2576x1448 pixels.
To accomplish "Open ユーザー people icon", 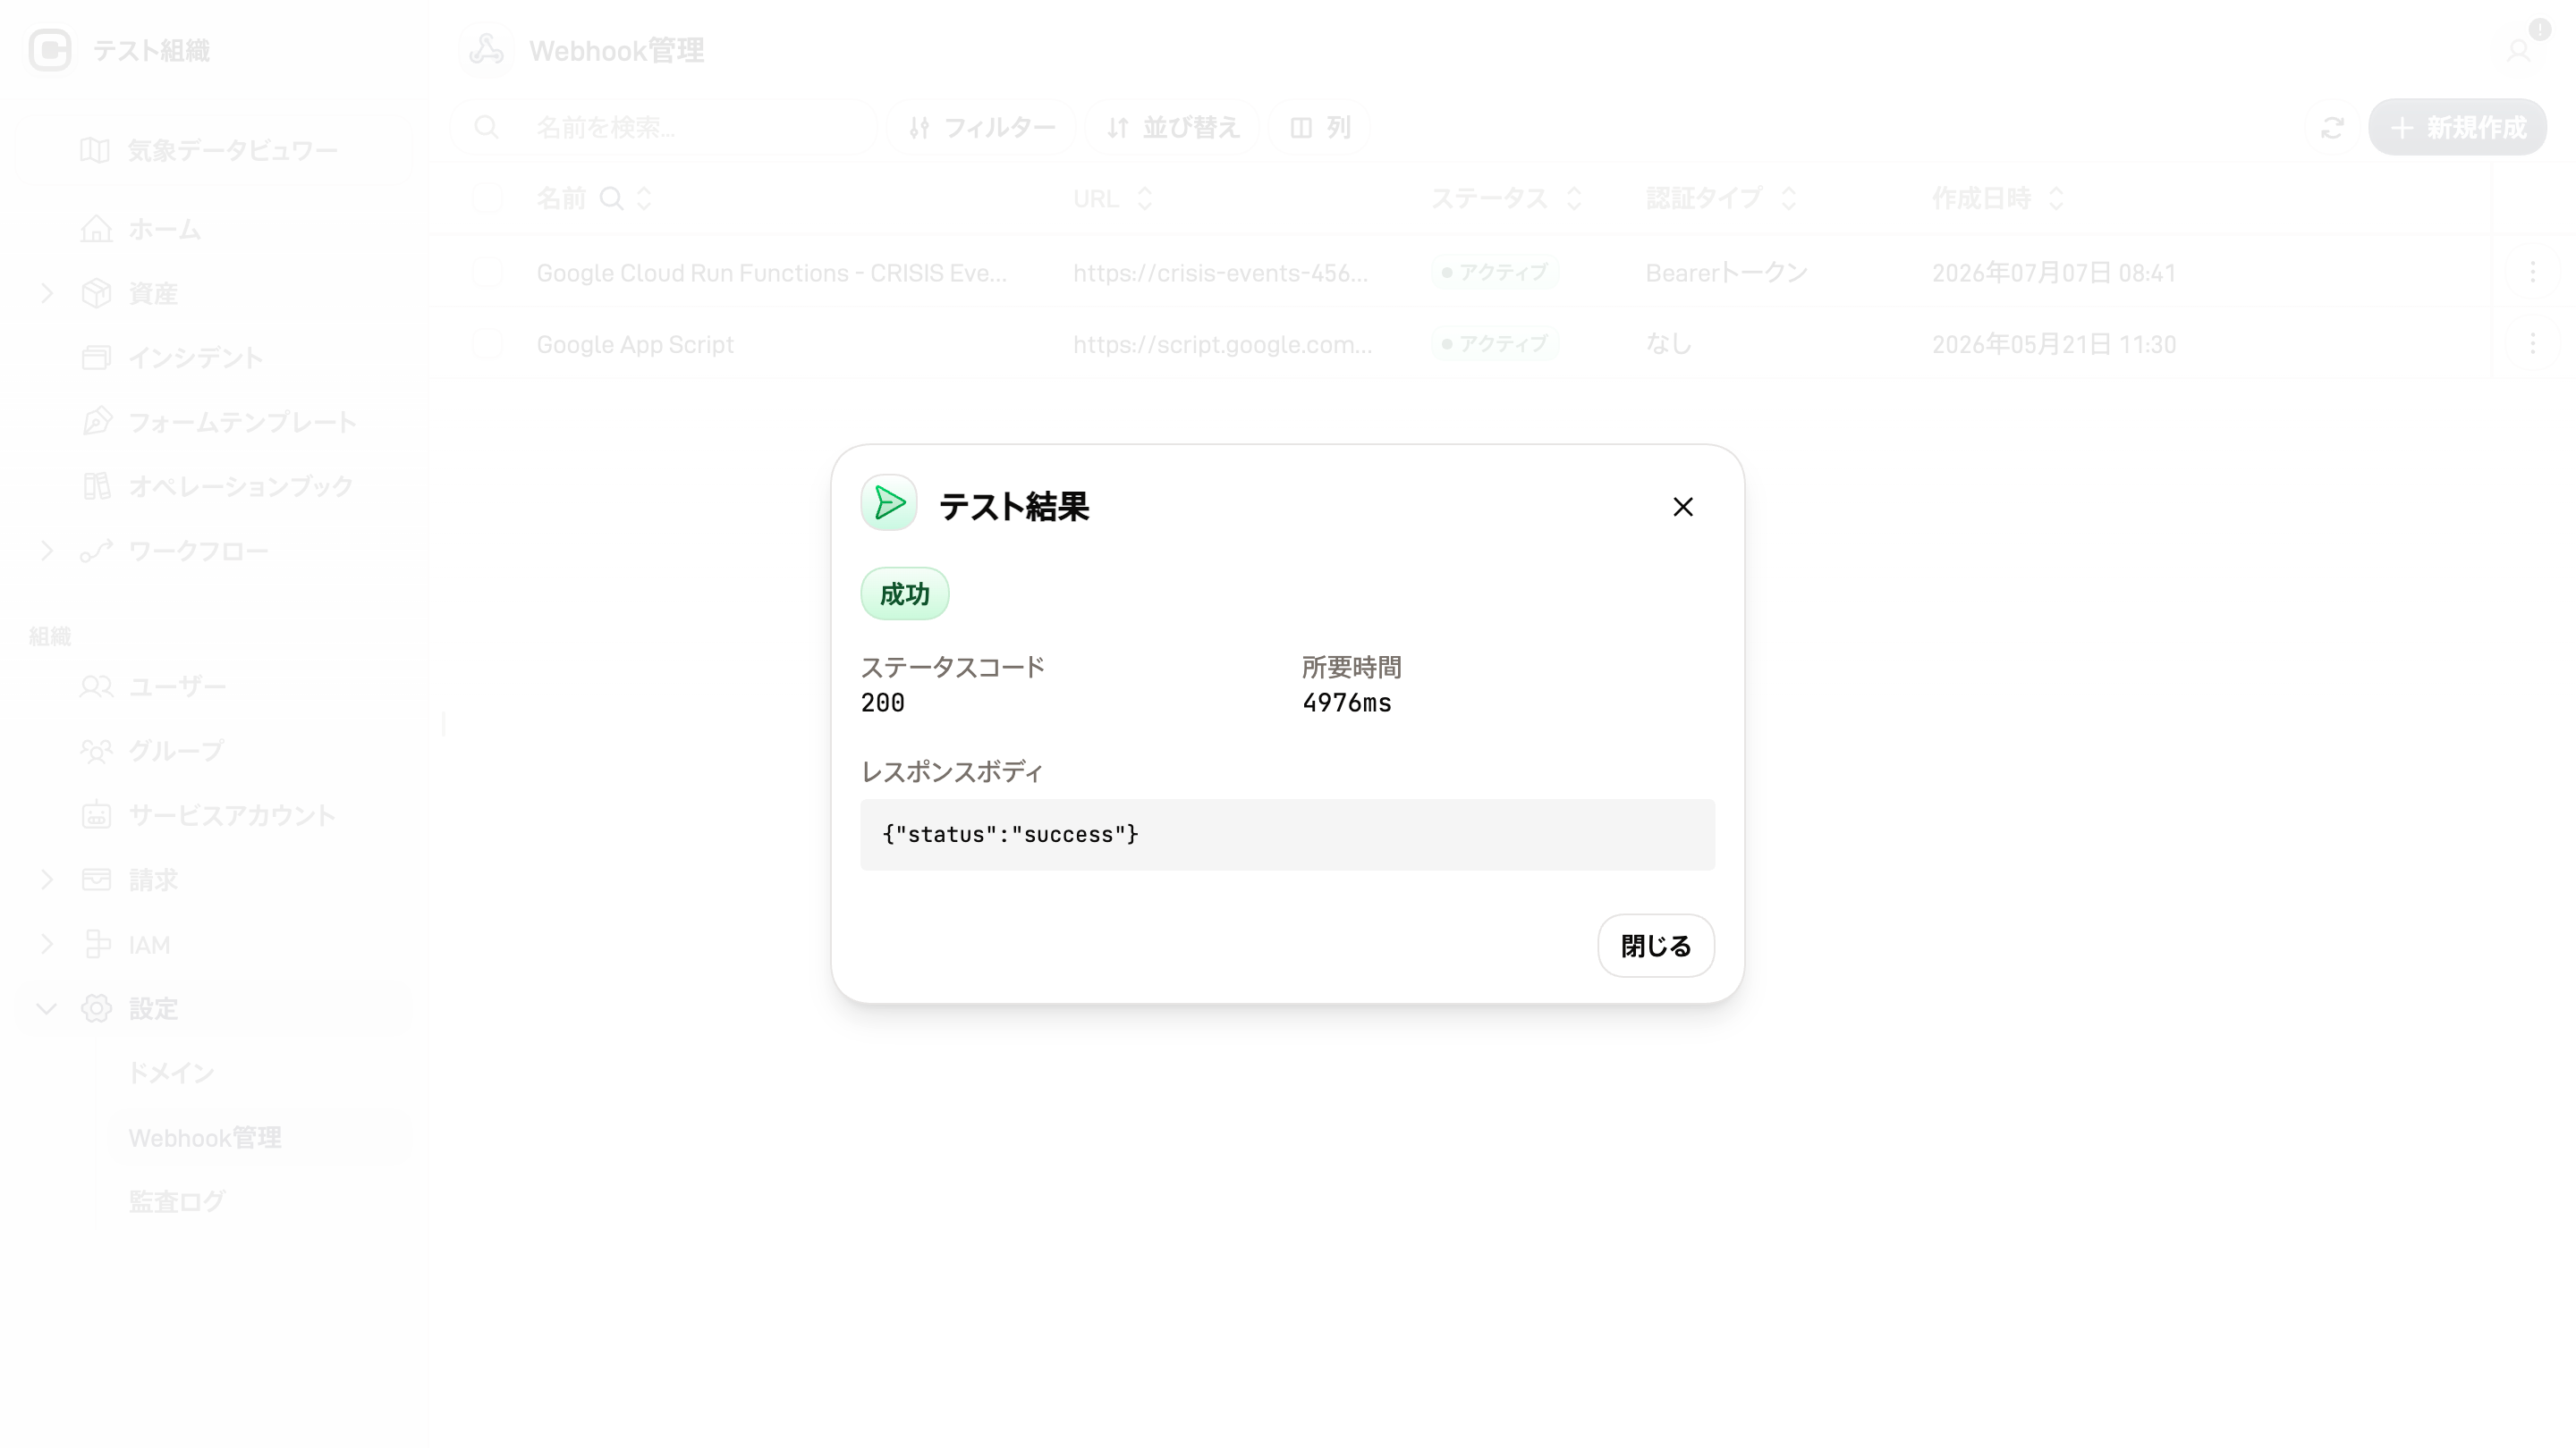I will pos(96,686).
